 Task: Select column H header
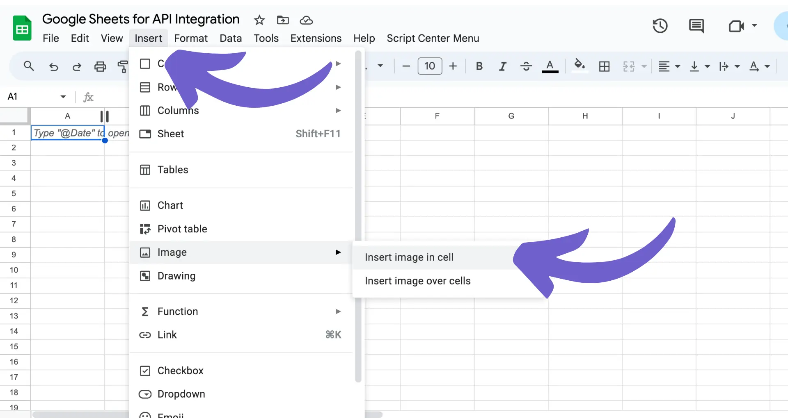pyautogui.click(x=585, y=116)
